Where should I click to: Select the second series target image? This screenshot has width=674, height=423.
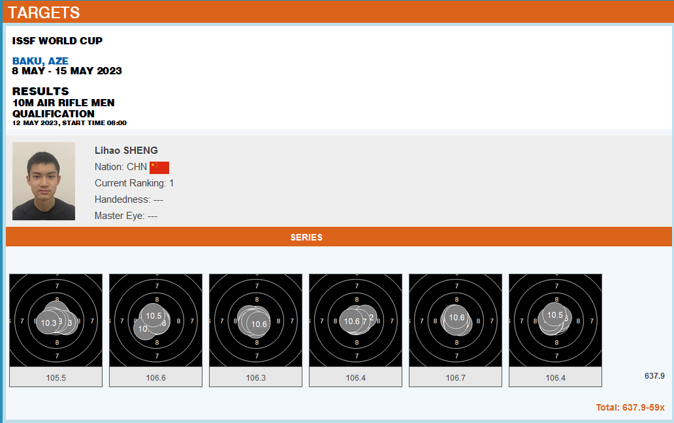[156, 320]
